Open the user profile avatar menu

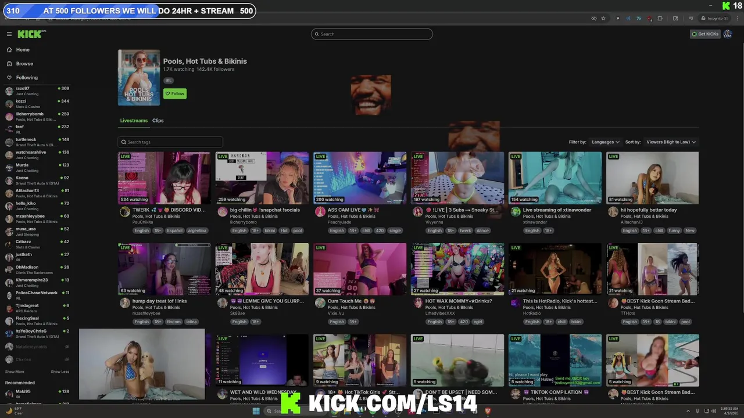[x=728, y=34]
